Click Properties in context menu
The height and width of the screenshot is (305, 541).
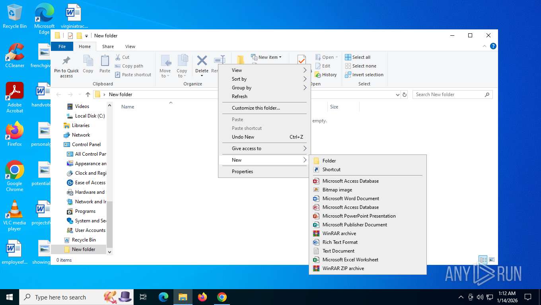(264, 172)
